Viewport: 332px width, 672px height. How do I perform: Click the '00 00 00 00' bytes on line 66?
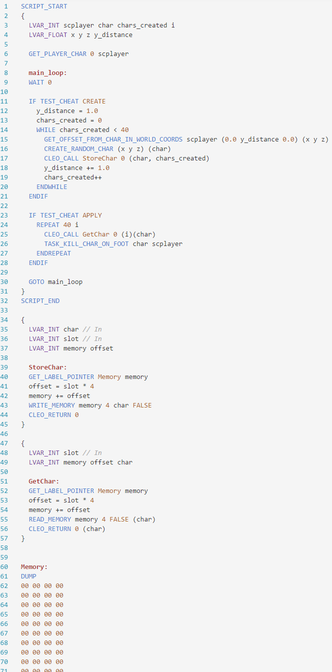42,624
